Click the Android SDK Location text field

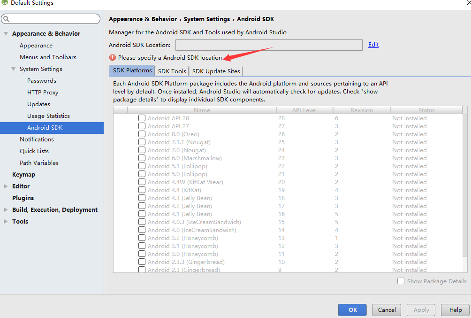(269, 45)
